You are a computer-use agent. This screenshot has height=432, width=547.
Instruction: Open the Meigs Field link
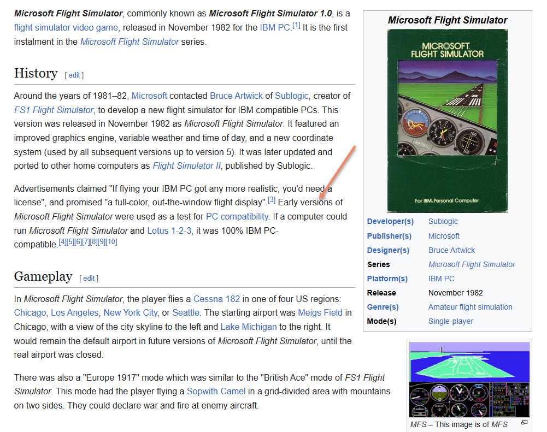(320, 313)
